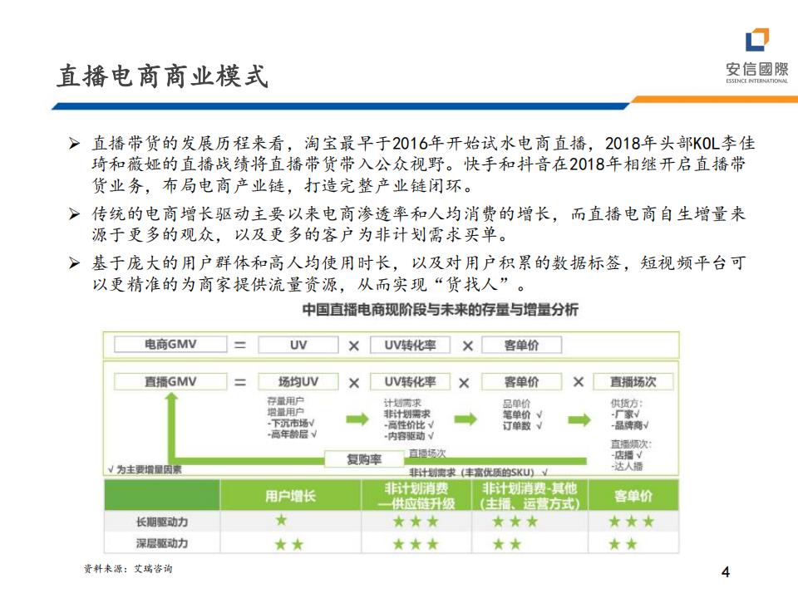
Task: Select the slide title 直播电商商业模式
Action: coord(162,76)
